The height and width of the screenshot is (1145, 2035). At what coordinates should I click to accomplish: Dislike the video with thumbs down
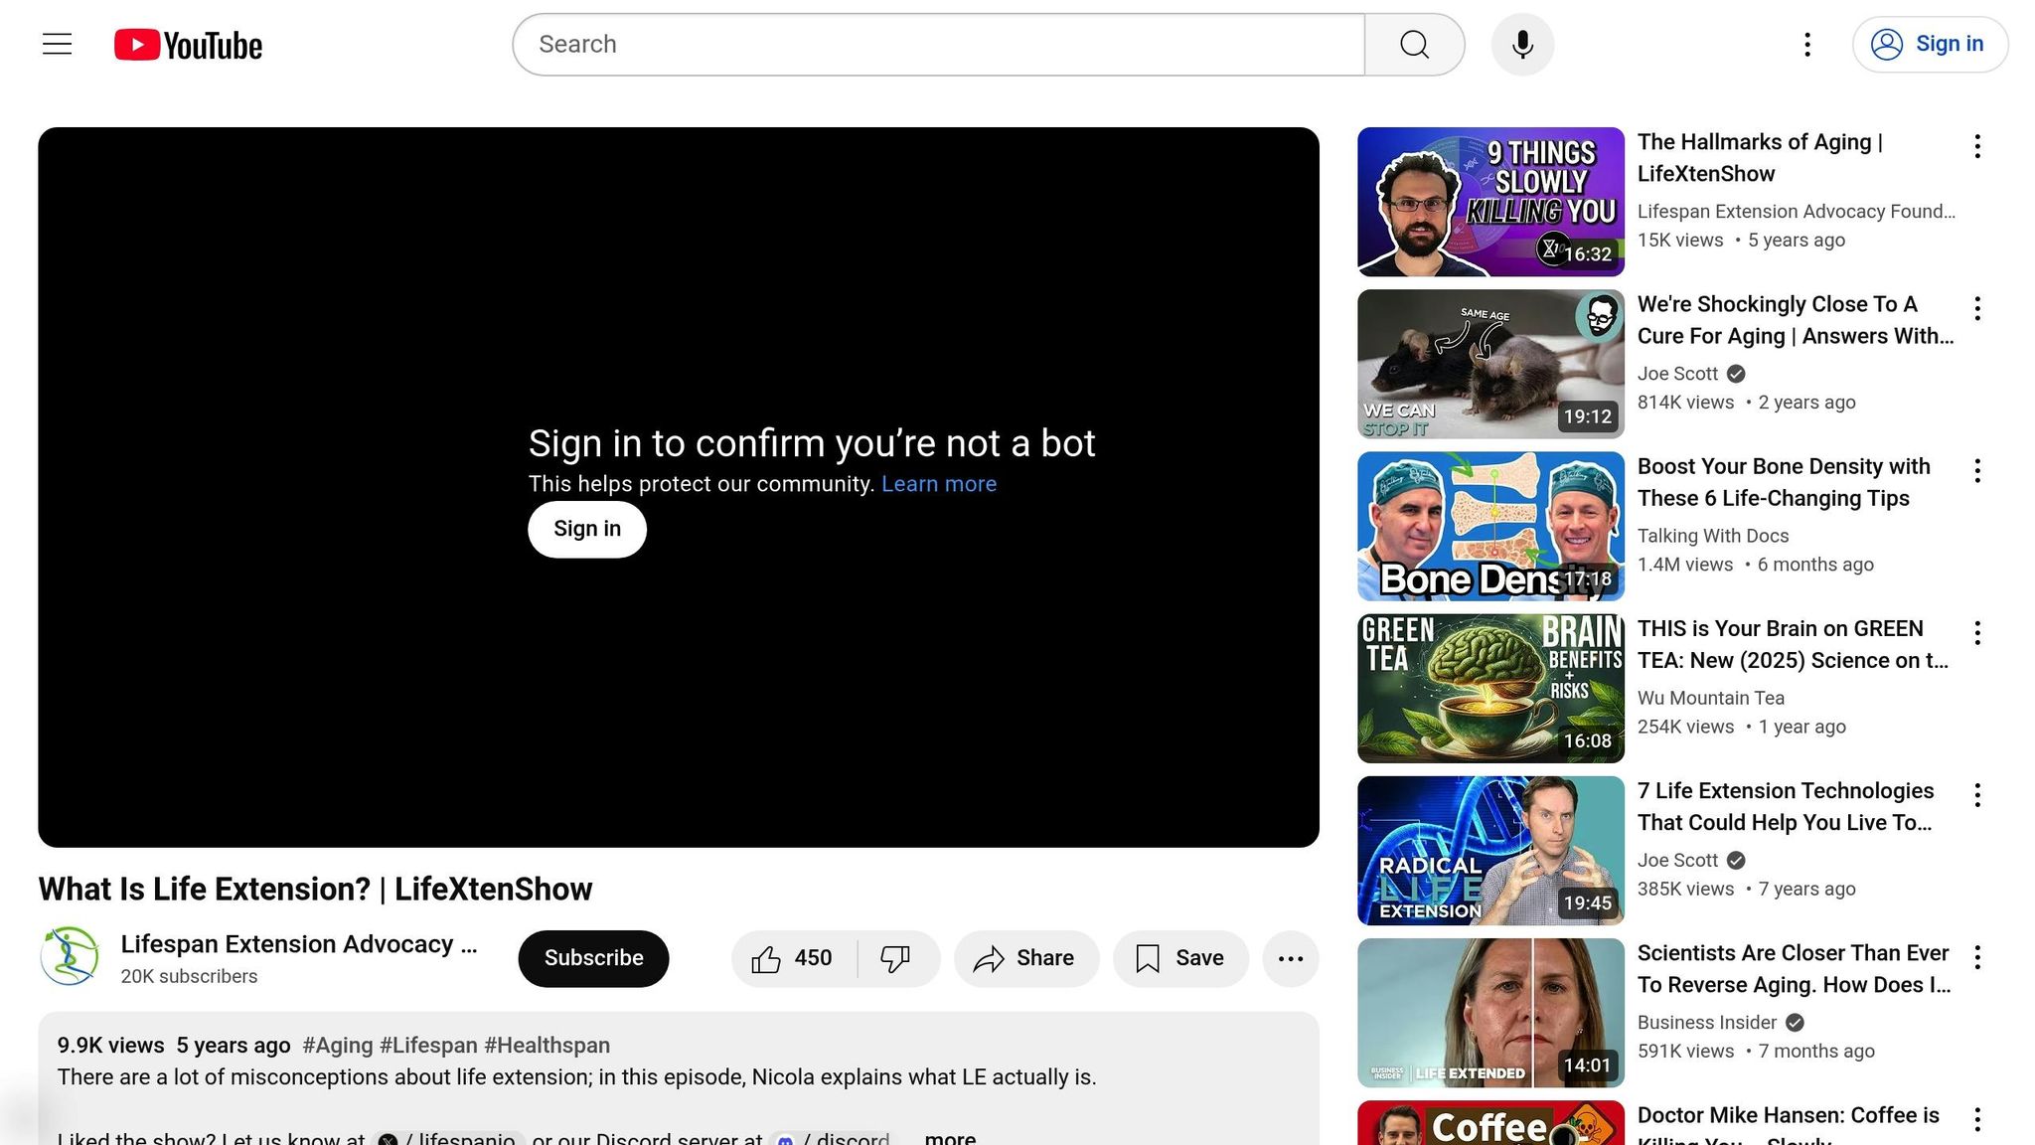click(x=897, y=958)
